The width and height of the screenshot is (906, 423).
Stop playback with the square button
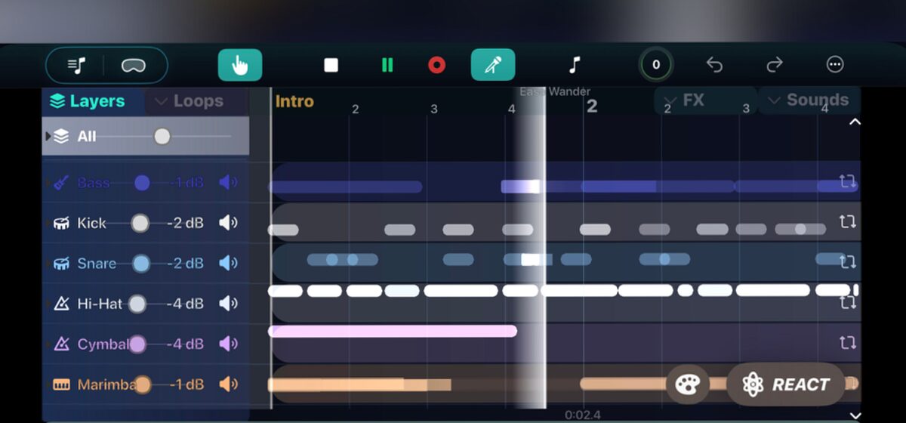click(x=331, y=66)
